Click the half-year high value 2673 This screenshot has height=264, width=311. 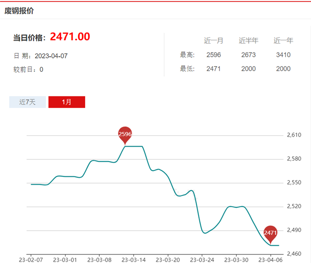(x=248, y=55)
